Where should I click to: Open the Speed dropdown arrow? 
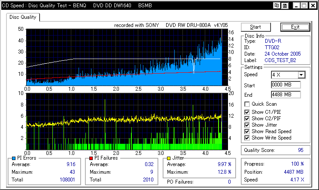[x=301, y=75]
